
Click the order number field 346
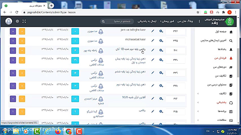[x=175, y=31]
